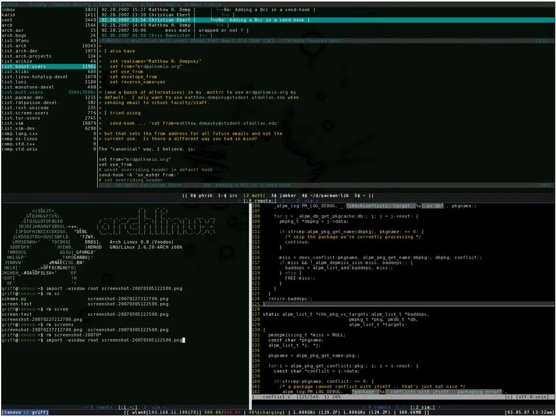This screenshot has width=556, height=417.
Task: Open the list.screen-users folder
Action: tap(49, 113)
